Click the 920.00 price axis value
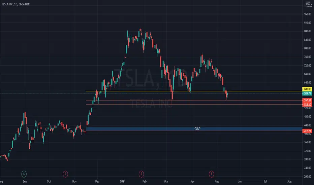314x185 pixels. pos(307,23)
